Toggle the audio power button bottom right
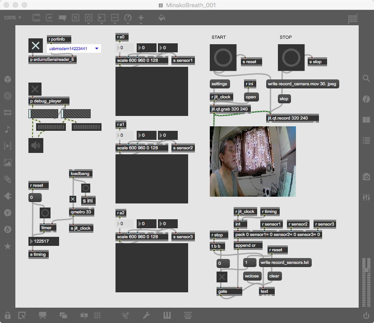 click(x=366, y=315)
